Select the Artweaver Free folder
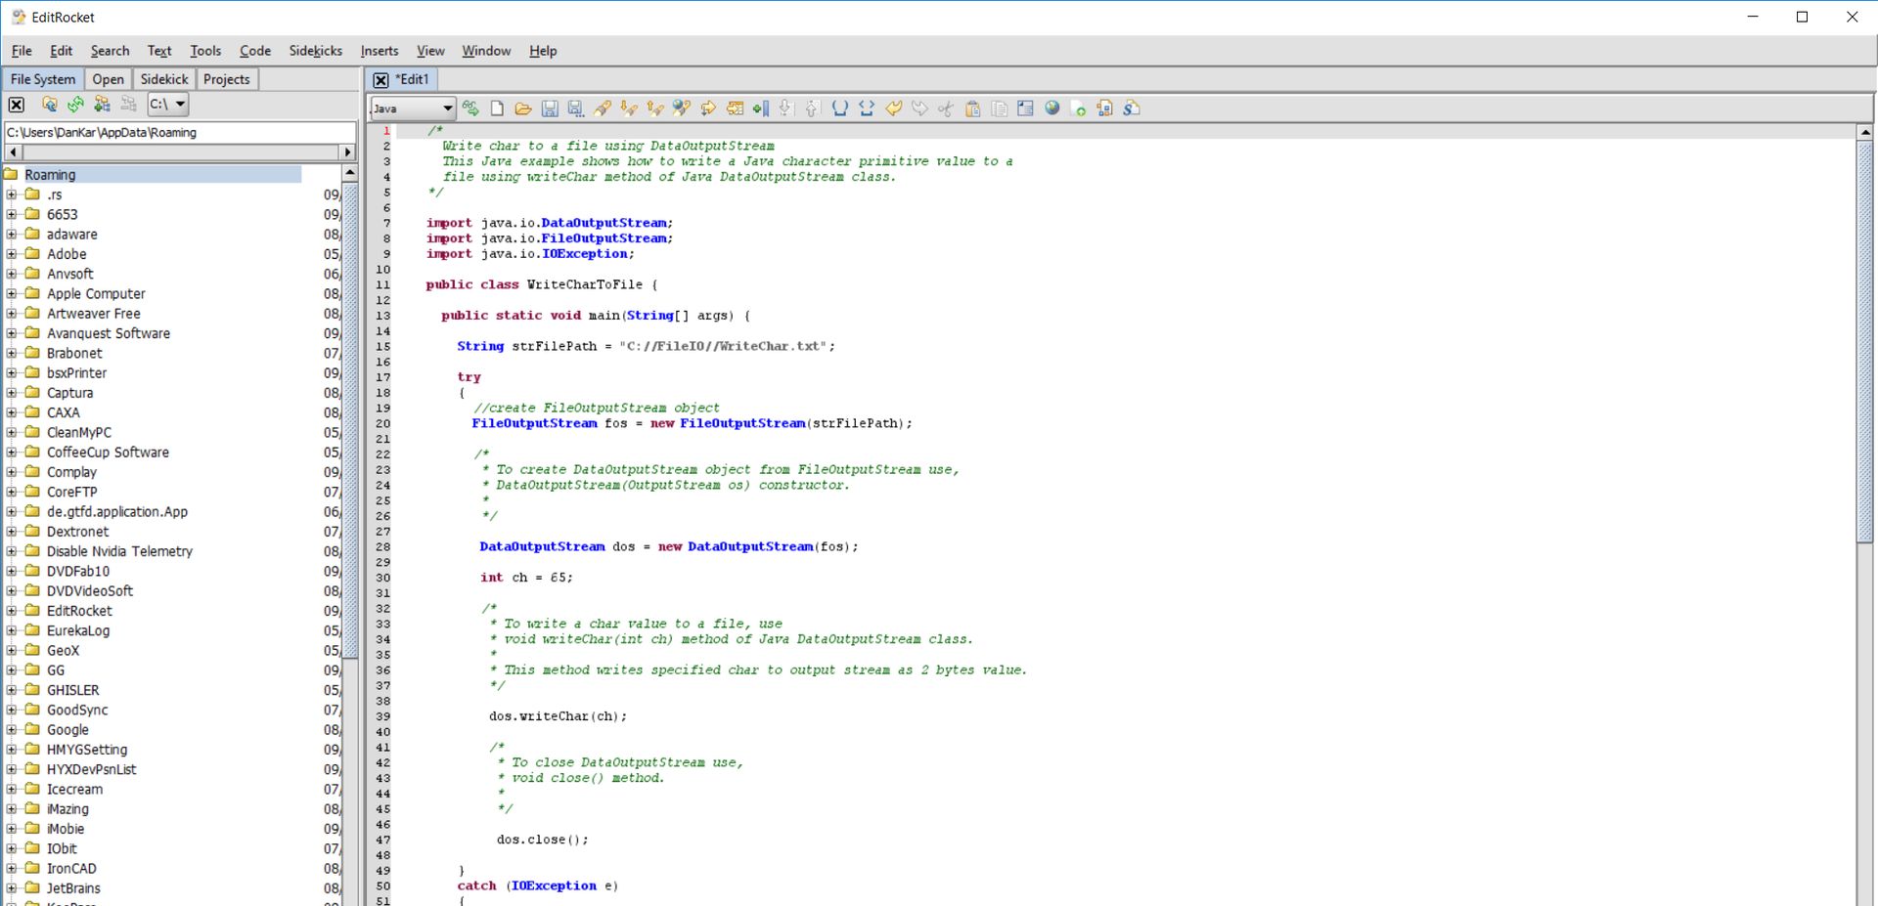Image resolution: width=1878 pixels, height=906 pixels. [x=94, y=314]
